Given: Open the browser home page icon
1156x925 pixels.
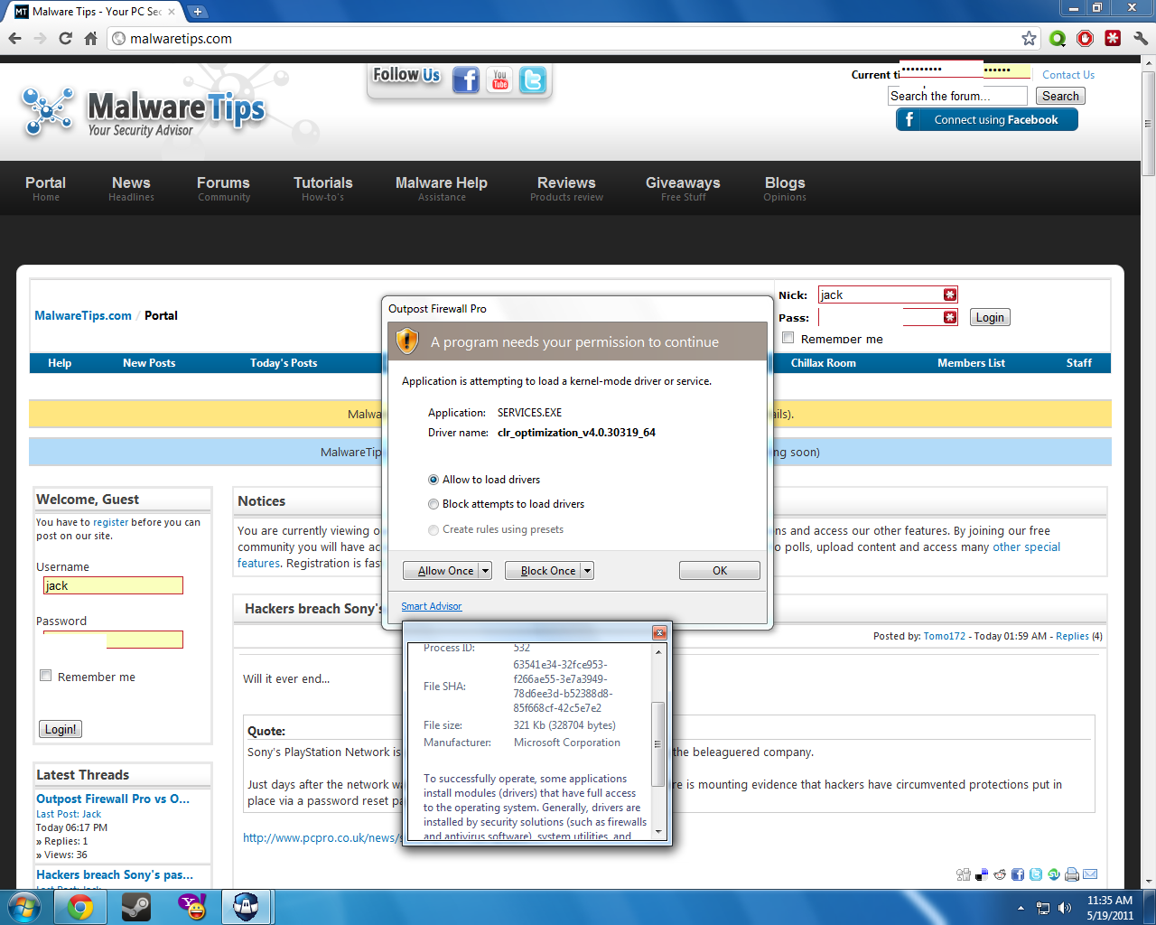Looking at the screenshot, I should pos(90,38).
